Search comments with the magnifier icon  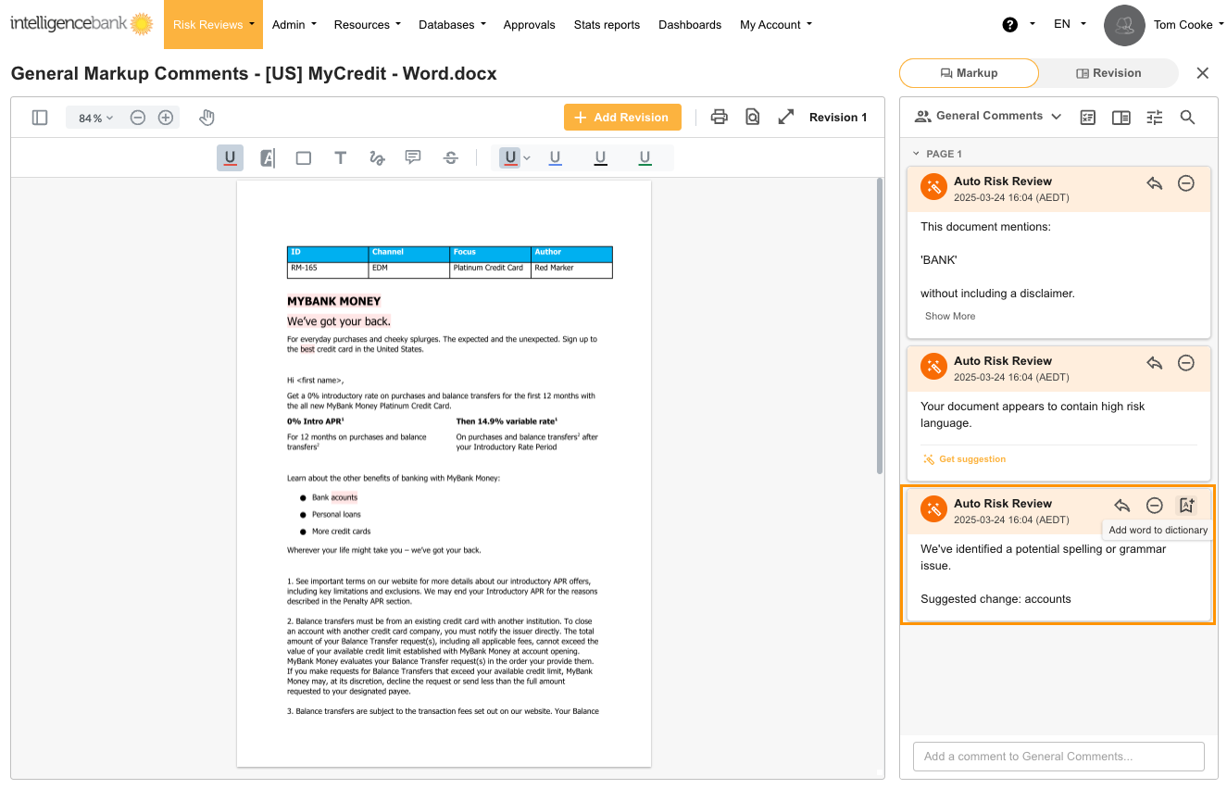(x=1187, y=118)
